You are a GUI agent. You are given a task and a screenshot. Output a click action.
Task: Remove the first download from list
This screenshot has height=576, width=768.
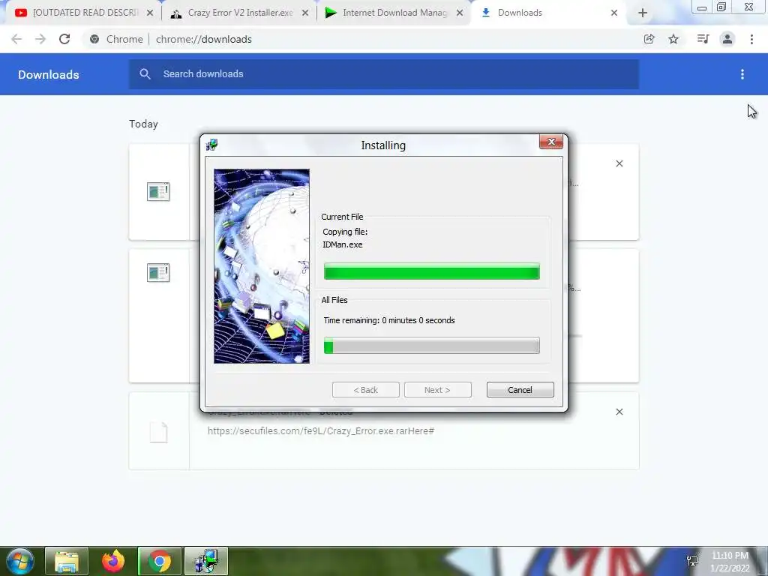619,163
